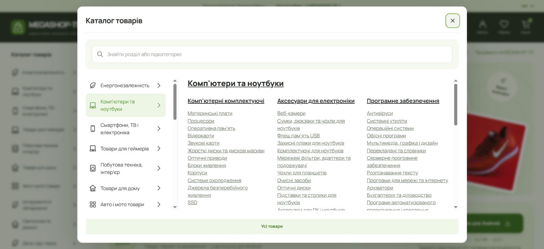Click the washer icon beside Побутова техніка
This screenshot has width=544, height=249.
tap(93, 168)
